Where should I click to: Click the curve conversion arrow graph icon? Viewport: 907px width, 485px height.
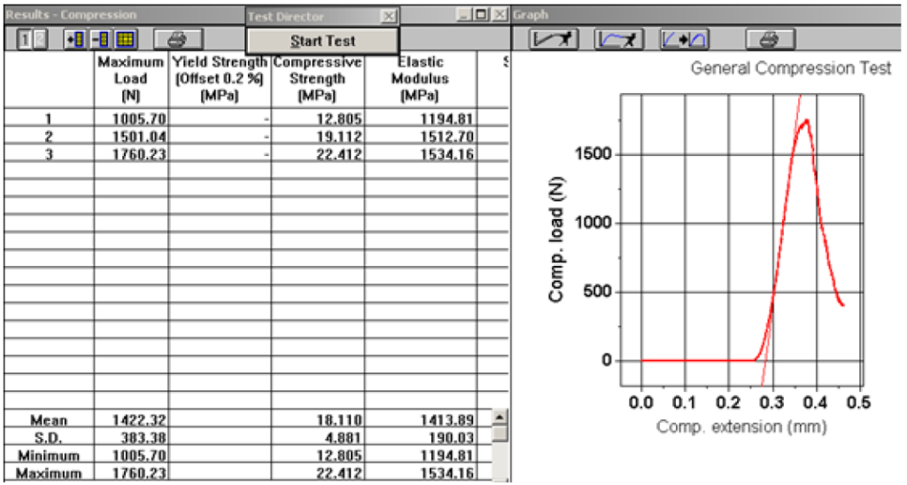(685, 39)
